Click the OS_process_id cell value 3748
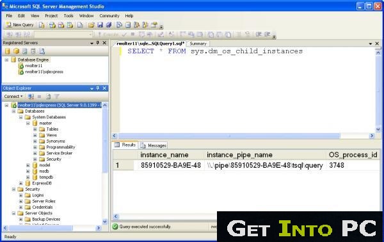 [337, 165]
